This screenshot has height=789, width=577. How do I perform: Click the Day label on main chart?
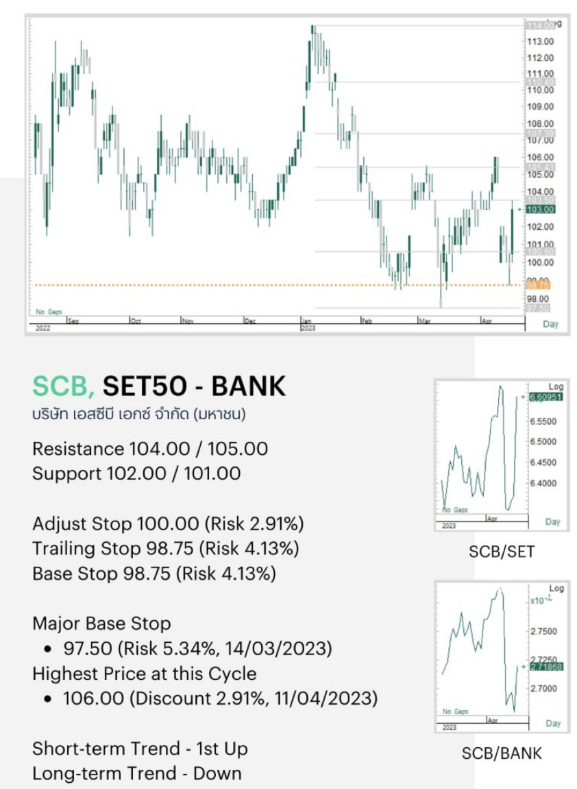550,324
